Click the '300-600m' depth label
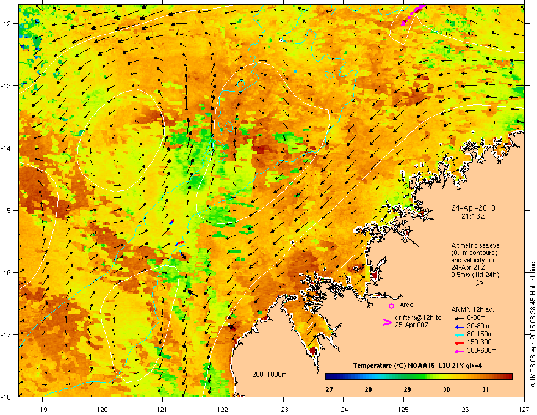 click(481, 350)
